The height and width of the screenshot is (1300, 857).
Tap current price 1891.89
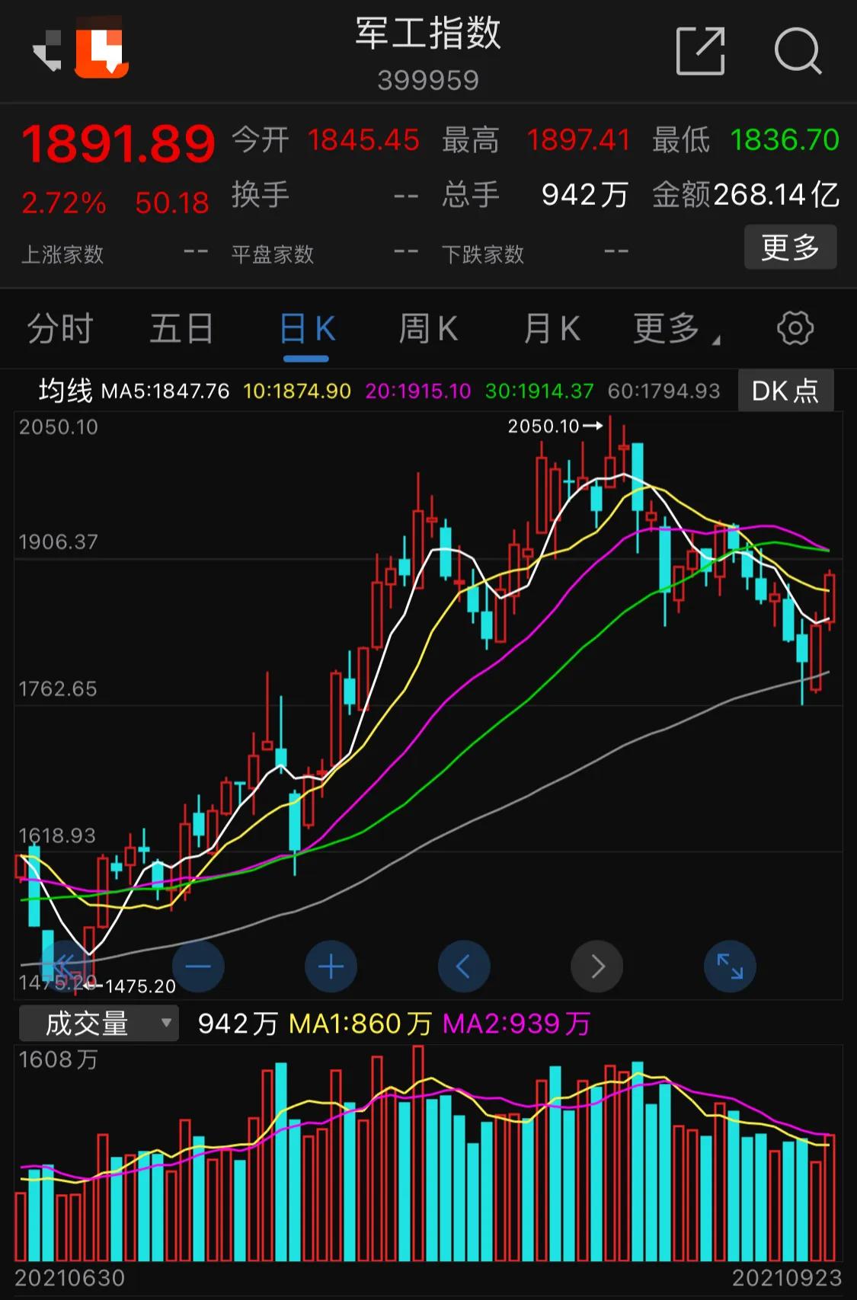coord(118,143)
